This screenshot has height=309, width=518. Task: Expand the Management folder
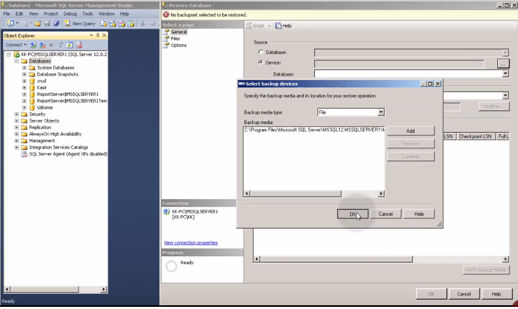point(17,141)
